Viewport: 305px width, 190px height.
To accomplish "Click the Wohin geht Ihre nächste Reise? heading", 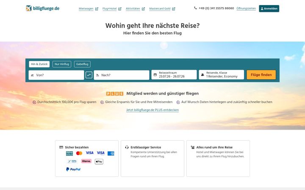I will click(152, 26).
